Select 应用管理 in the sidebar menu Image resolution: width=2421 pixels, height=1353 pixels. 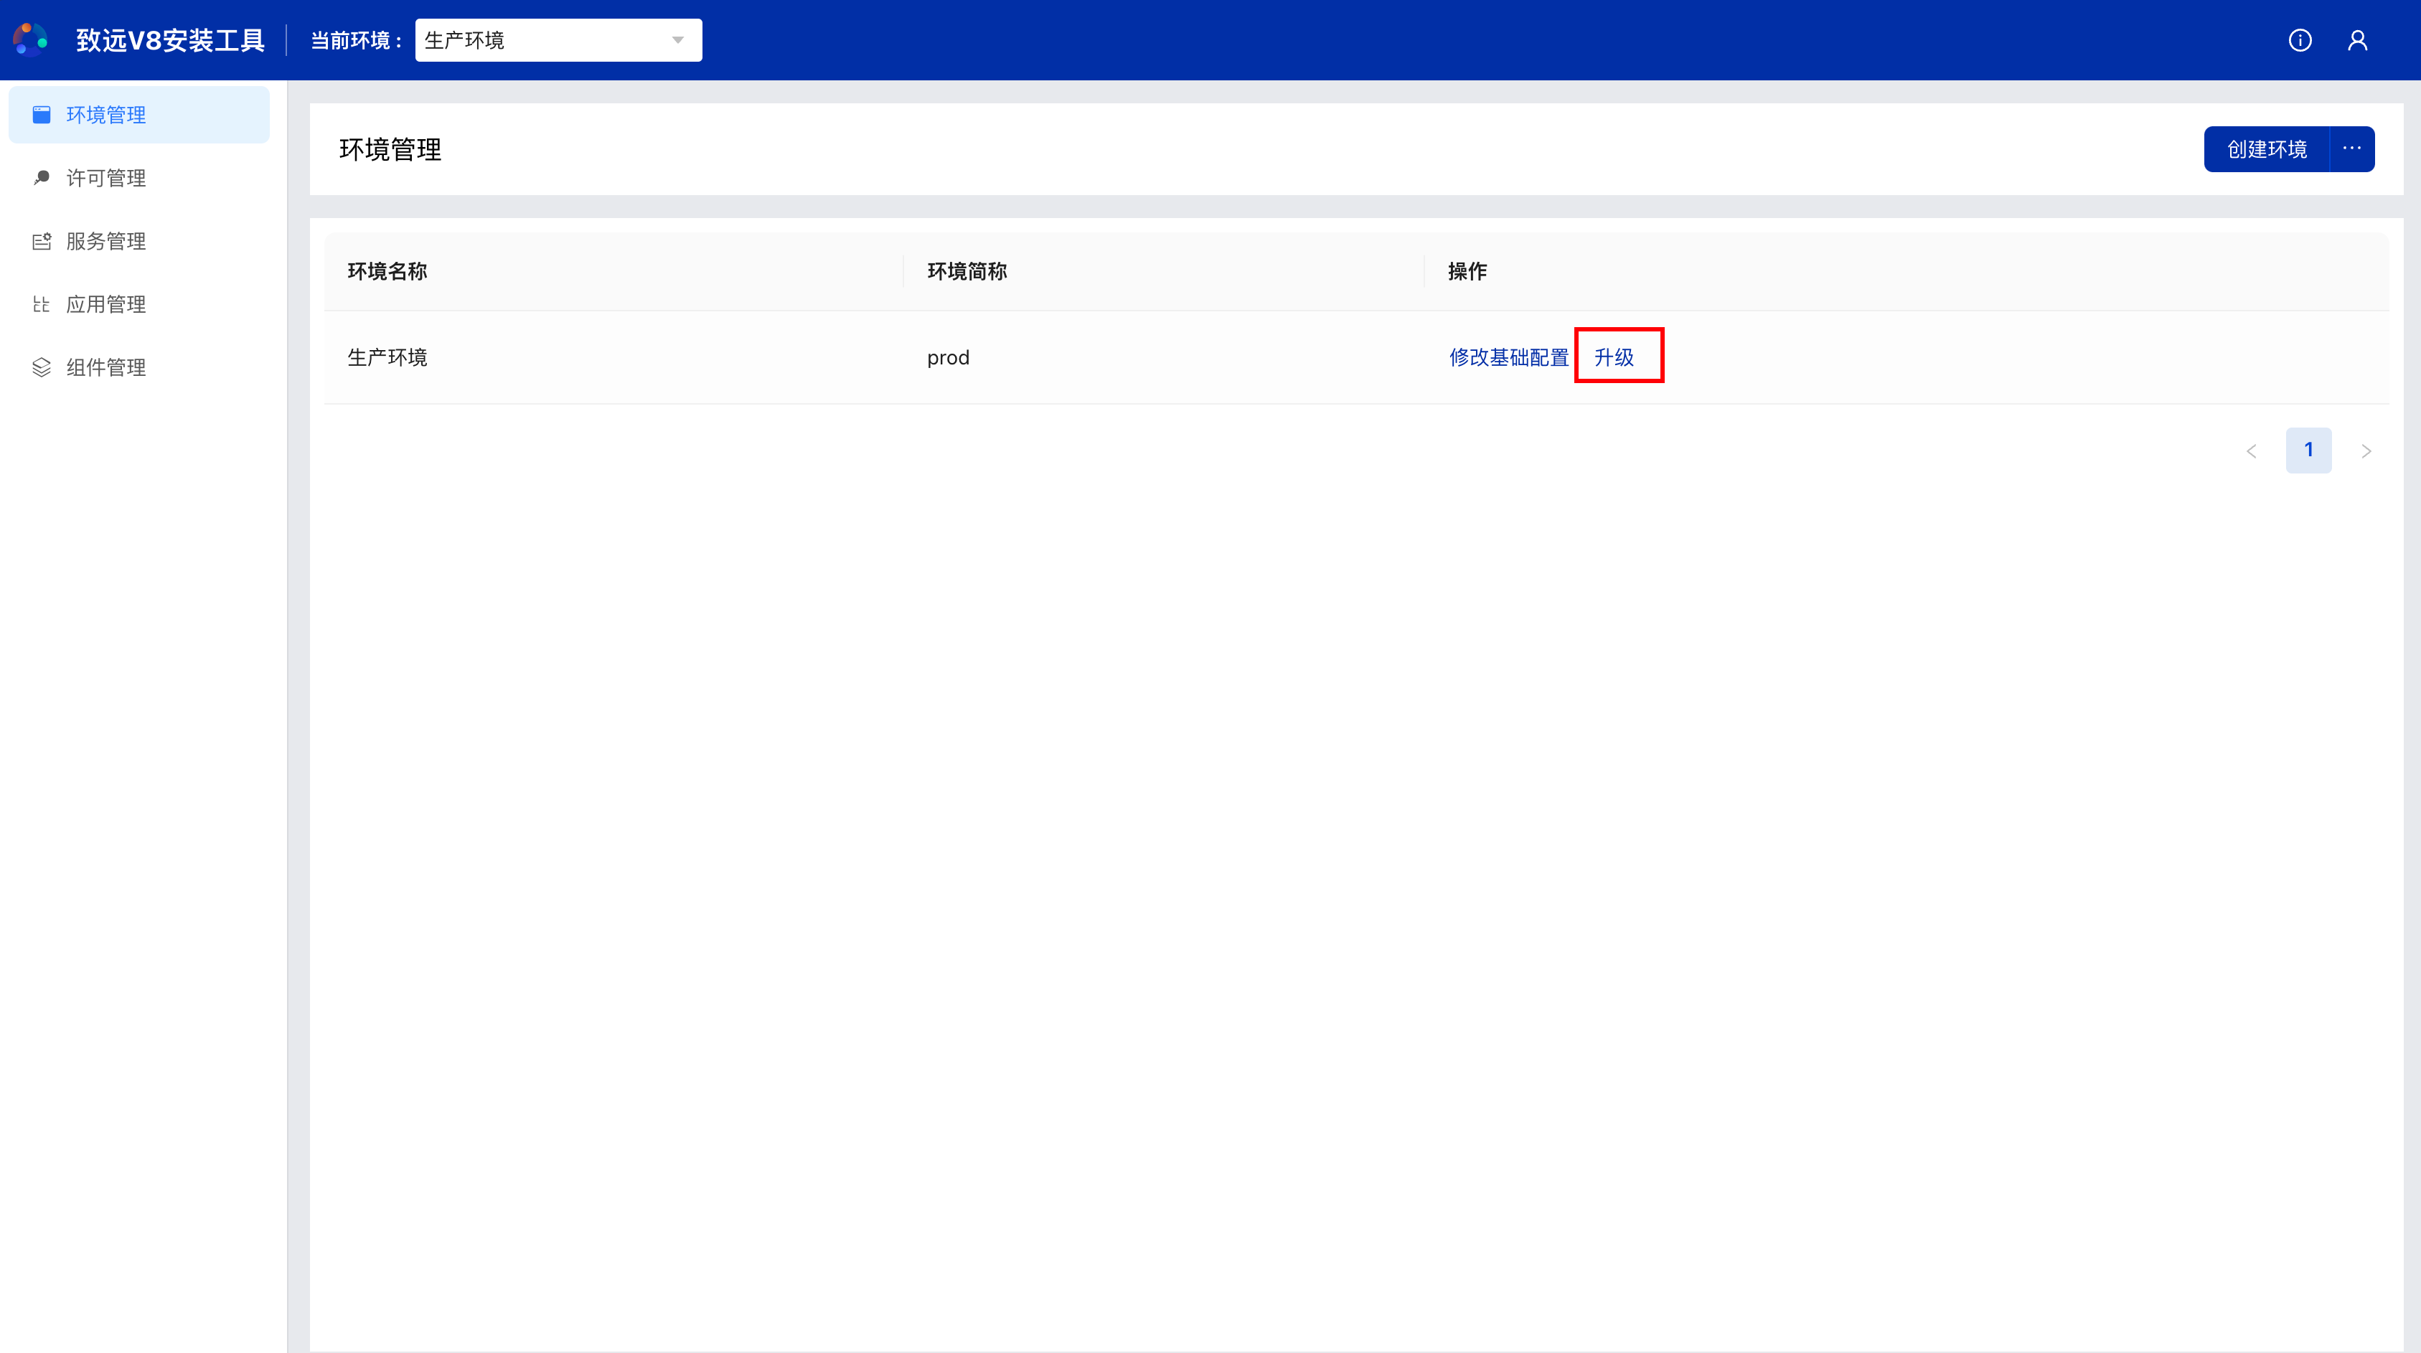click(139, 304)
